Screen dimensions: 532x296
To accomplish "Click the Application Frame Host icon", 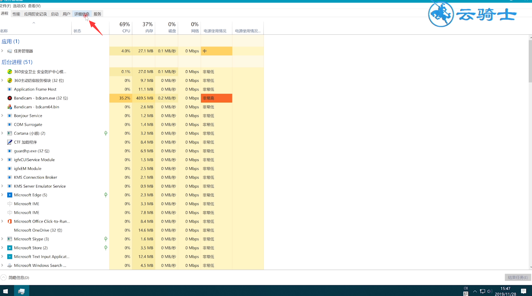I will [x=10, y=89].
